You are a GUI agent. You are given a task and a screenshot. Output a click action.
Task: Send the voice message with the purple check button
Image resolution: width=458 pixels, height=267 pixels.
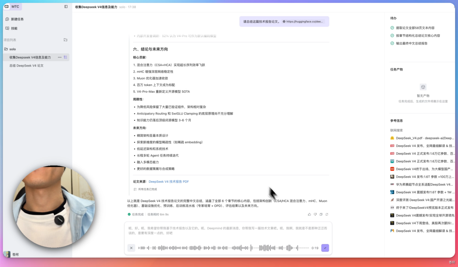[x=325, y=248]
